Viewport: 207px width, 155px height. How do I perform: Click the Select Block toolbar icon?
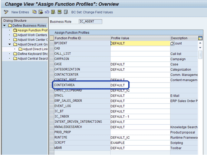(60, 12)
